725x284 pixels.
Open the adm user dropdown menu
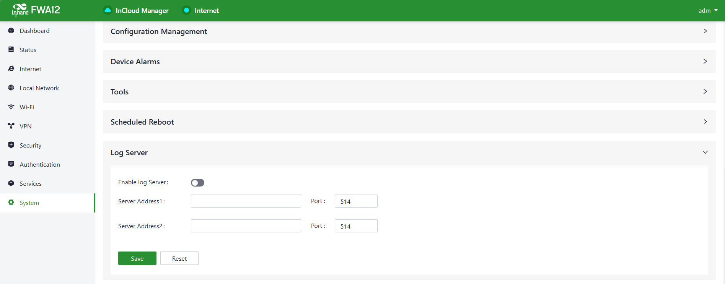707,11
